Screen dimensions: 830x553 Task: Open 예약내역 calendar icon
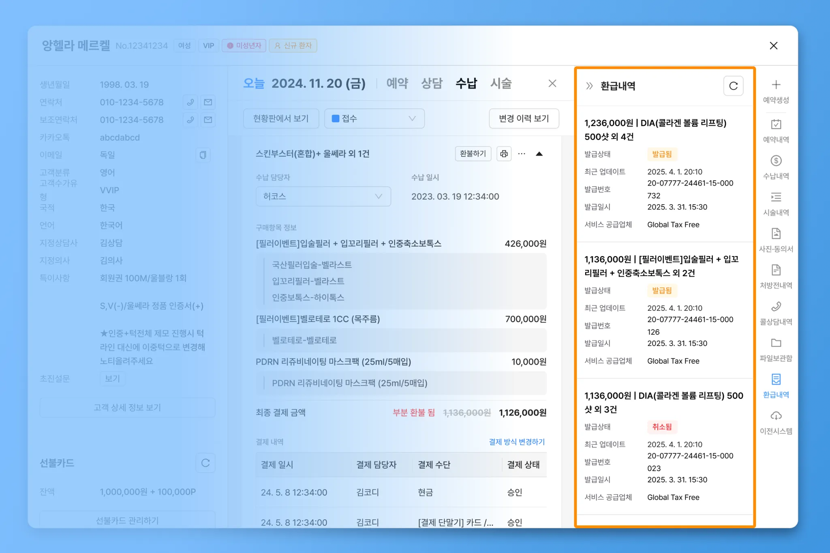[776, 124]
